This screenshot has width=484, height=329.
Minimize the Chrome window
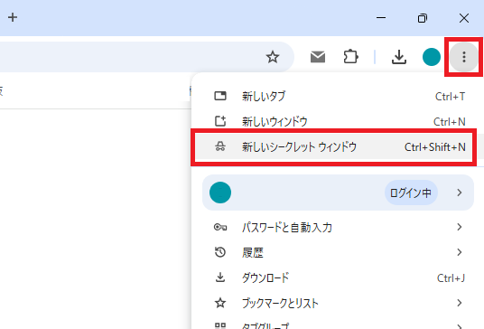[x=381, y=17]
